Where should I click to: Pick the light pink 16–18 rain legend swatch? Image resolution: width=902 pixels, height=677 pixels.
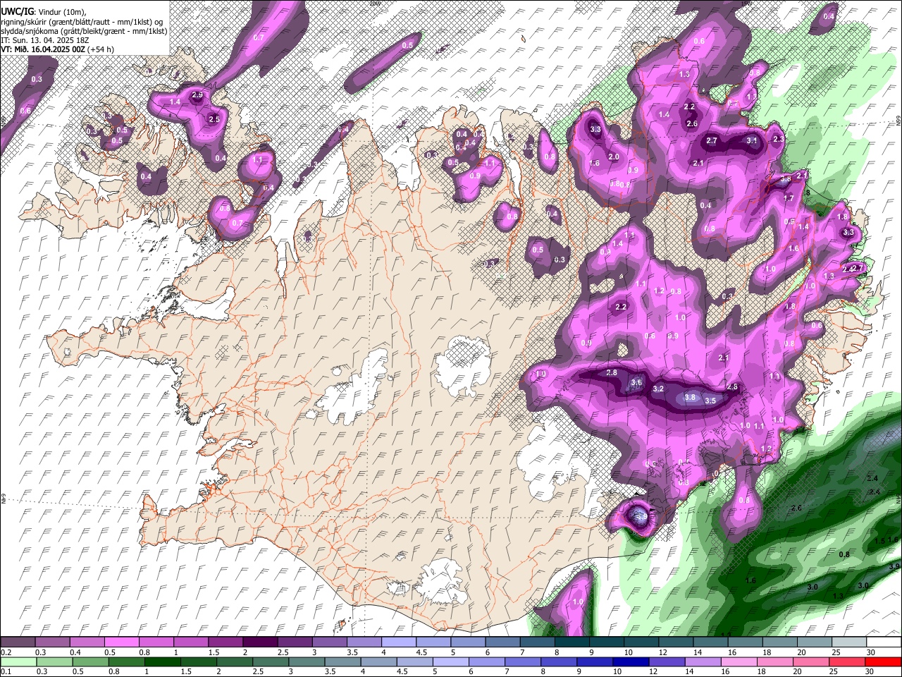[x=739, y=661]
